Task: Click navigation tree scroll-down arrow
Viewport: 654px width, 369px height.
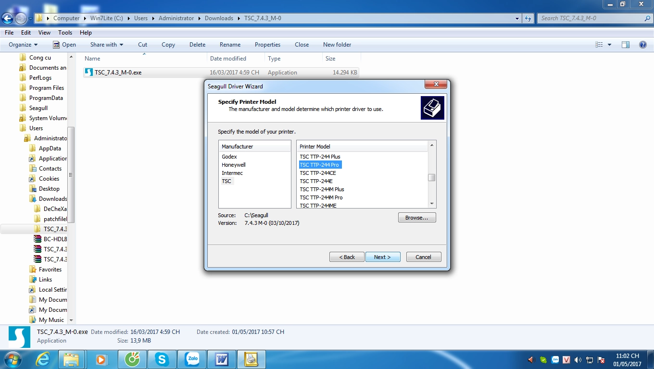Action: tap(71, 320)
